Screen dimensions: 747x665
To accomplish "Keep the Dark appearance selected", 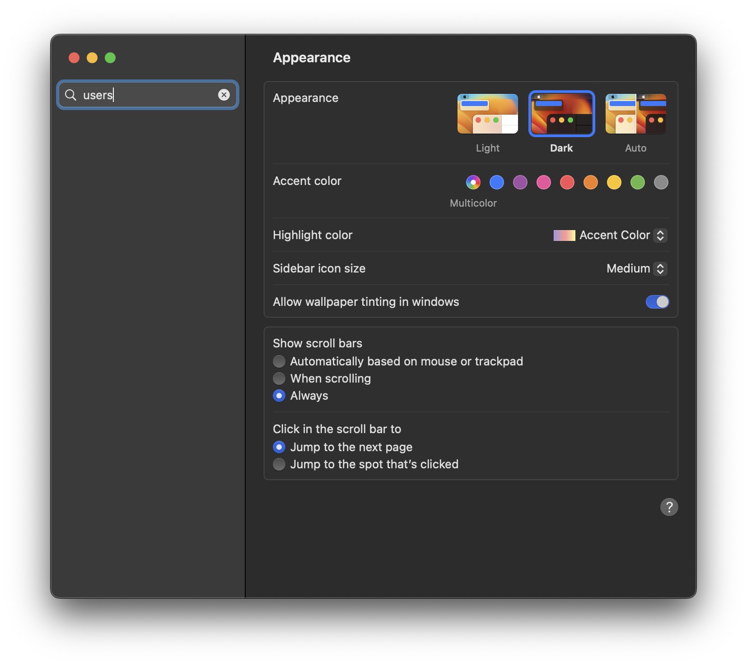I will click(x=561, y=114).
